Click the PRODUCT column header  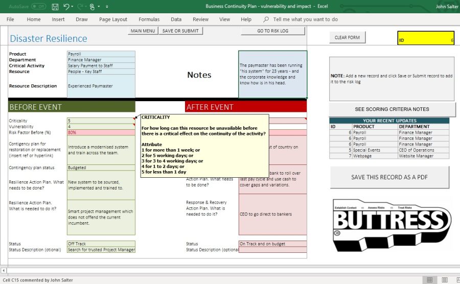(375, 127)
